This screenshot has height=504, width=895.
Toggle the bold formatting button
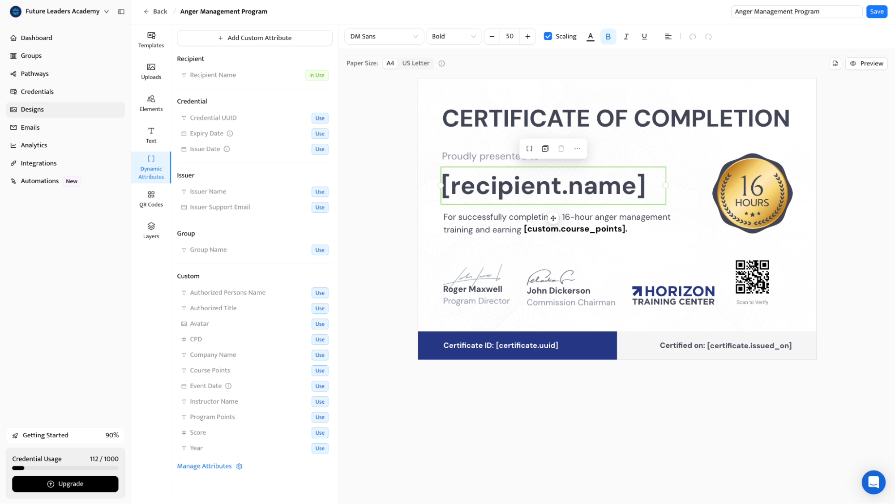click(x=608, y=36)
